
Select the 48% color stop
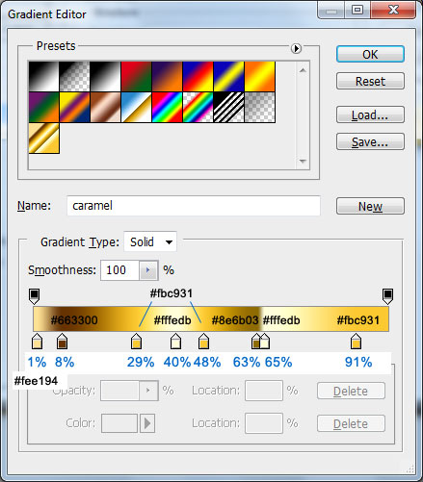(x=204, y=342)
